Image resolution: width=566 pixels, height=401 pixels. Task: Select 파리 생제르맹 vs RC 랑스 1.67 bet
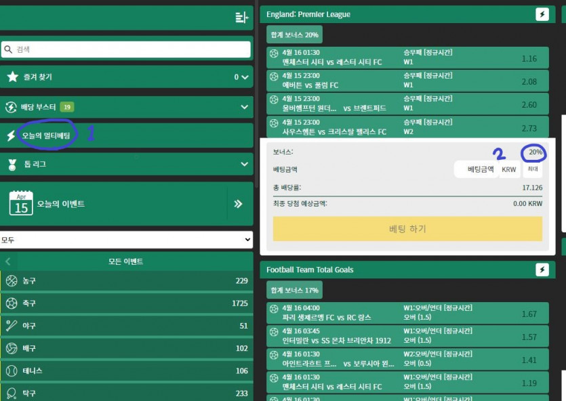click(x=407, y=313)
